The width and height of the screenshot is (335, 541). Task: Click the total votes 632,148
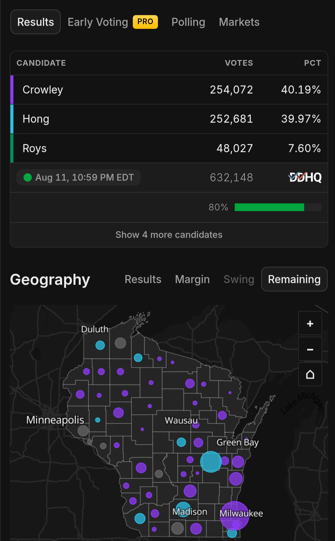point(231,178)
